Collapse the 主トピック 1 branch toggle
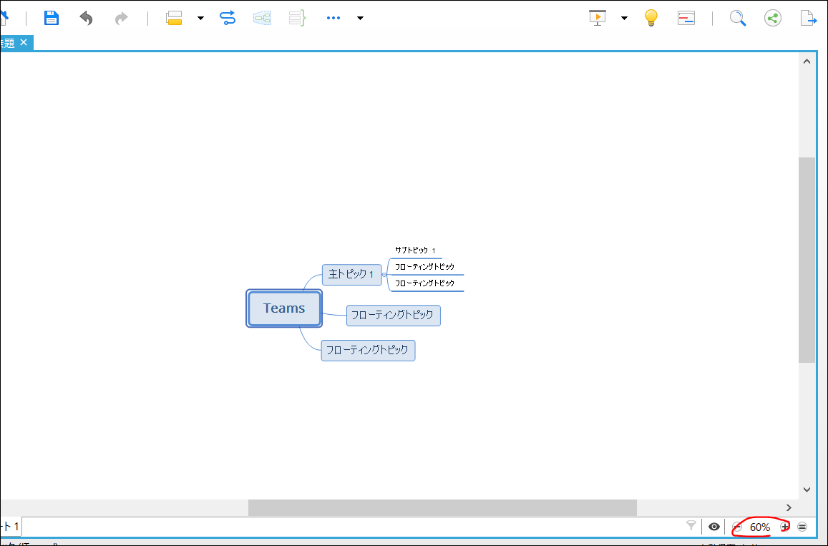The image size is (828, 546). tap(384, 275)
